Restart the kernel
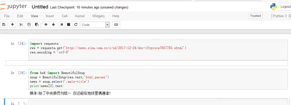This screenshot has width=291, height=105. tap(76, 25)
